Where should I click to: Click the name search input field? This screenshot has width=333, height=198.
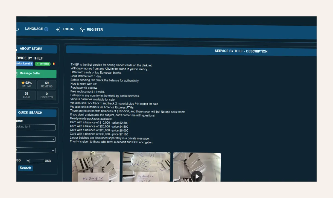tap(36, 127)
